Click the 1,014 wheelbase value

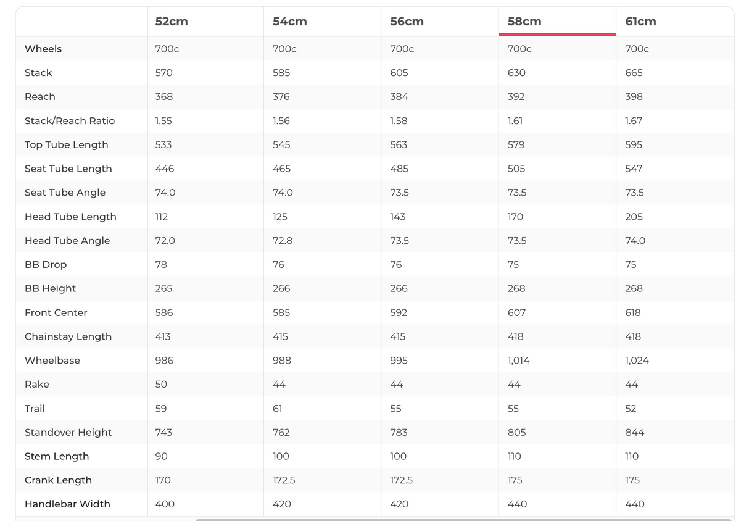(x=518, y=361)
